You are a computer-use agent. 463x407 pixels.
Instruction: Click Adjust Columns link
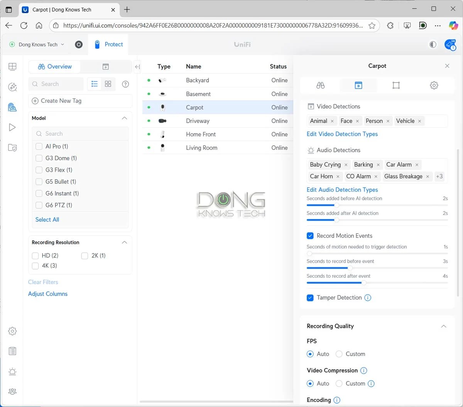(48, 294)
